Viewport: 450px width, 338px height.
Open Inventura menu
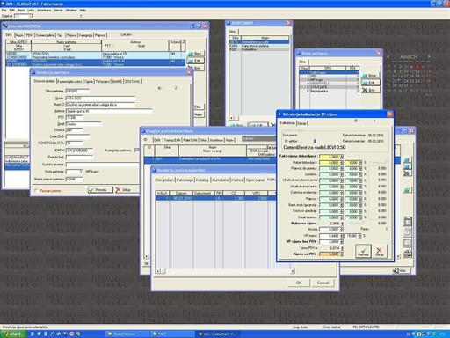44,11
